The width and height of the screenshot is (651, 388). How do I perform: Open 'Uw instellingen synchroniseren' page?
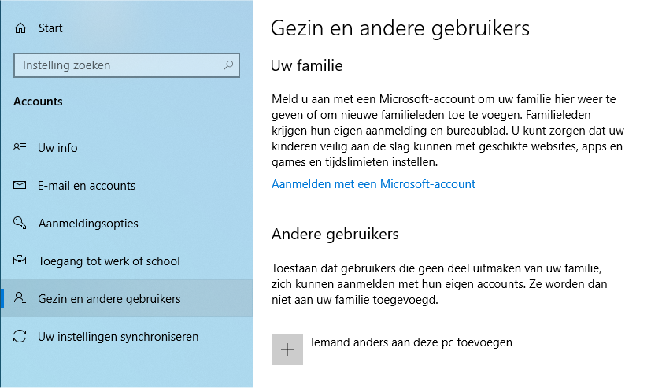point(118,337)
